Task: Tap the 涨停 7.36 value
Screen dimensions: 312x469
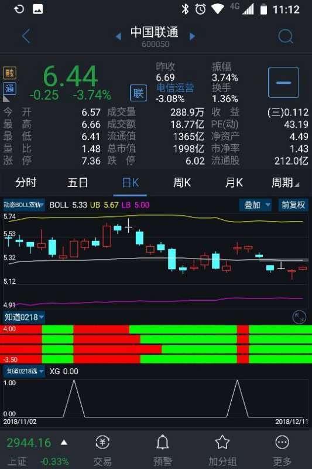Action: tap(91, 161)
